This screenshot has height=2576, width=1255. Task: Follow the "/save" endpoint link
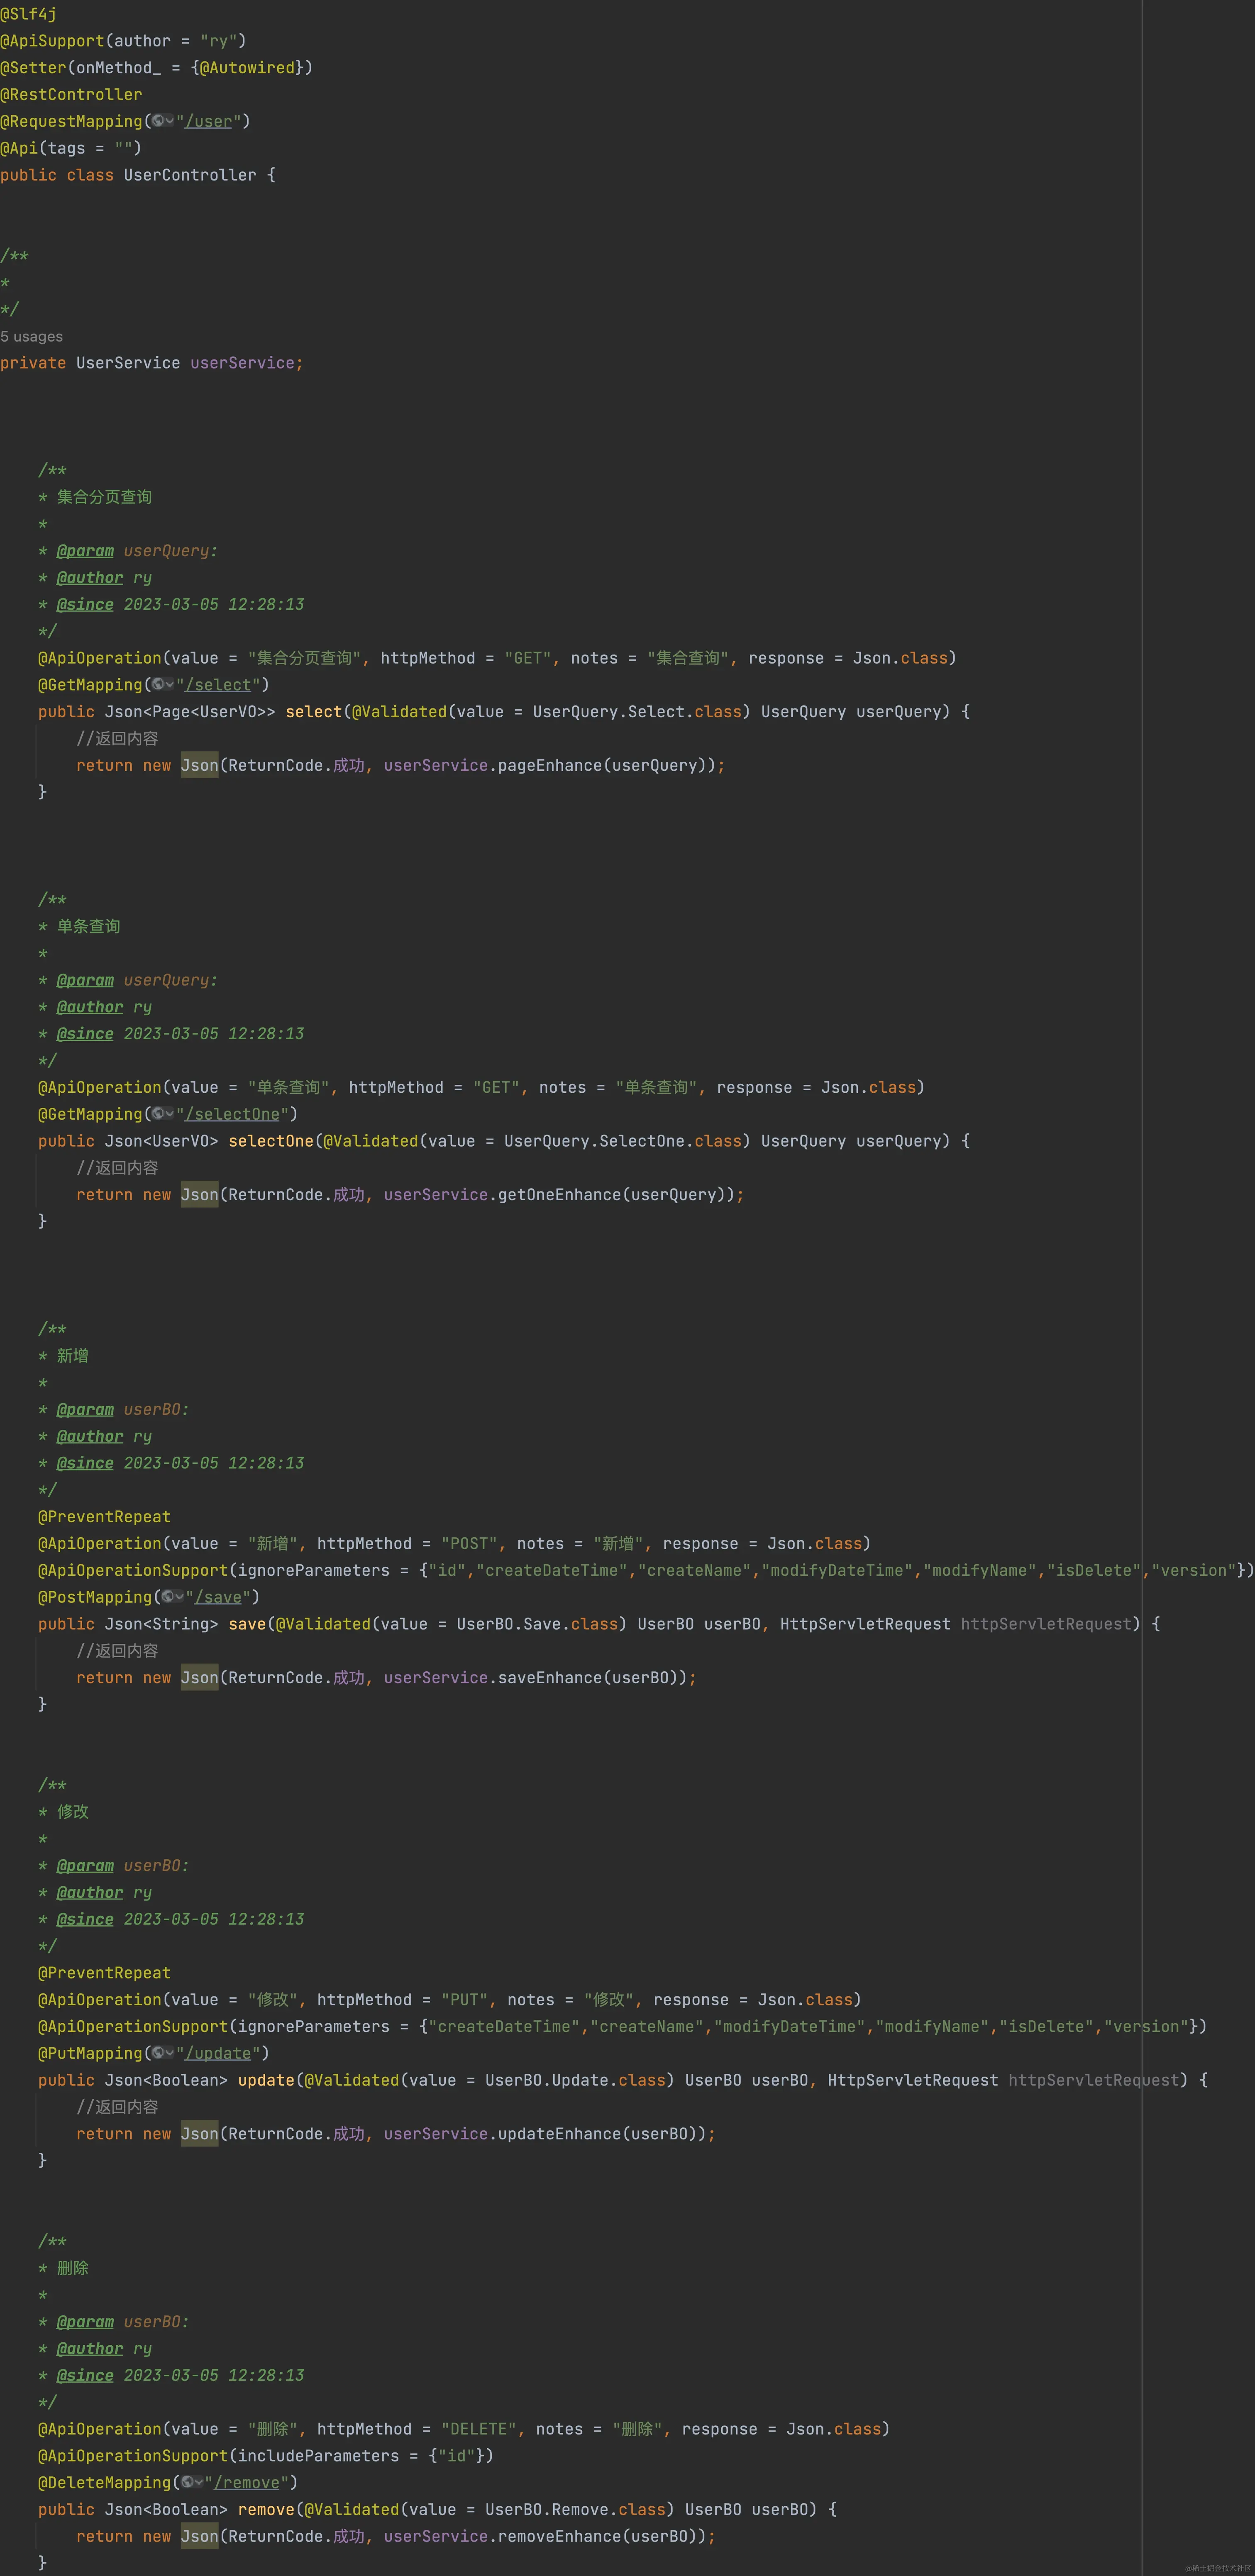[x=218, y=1597]
